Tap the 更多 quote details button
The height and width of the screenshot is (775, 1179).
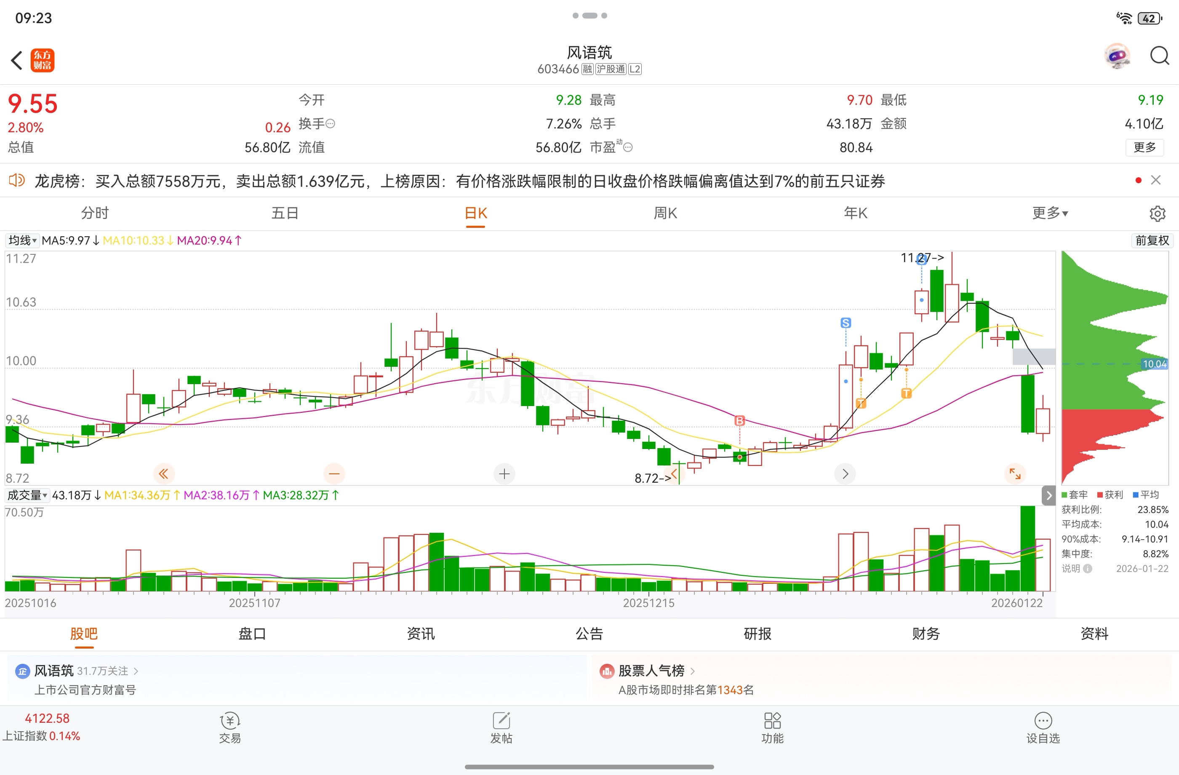pos(1144,147)
